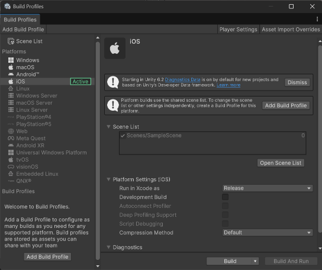Click the macOS Server icon
Viewport: 322px width, 270px height.
point(11,103)
